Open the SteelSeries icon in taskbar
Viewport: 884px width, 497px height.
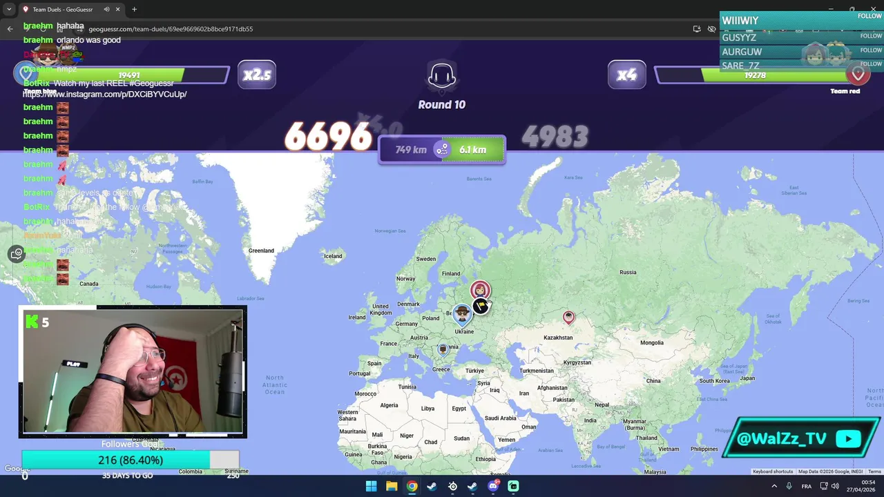pyautogui.click(x=452, y=486)
